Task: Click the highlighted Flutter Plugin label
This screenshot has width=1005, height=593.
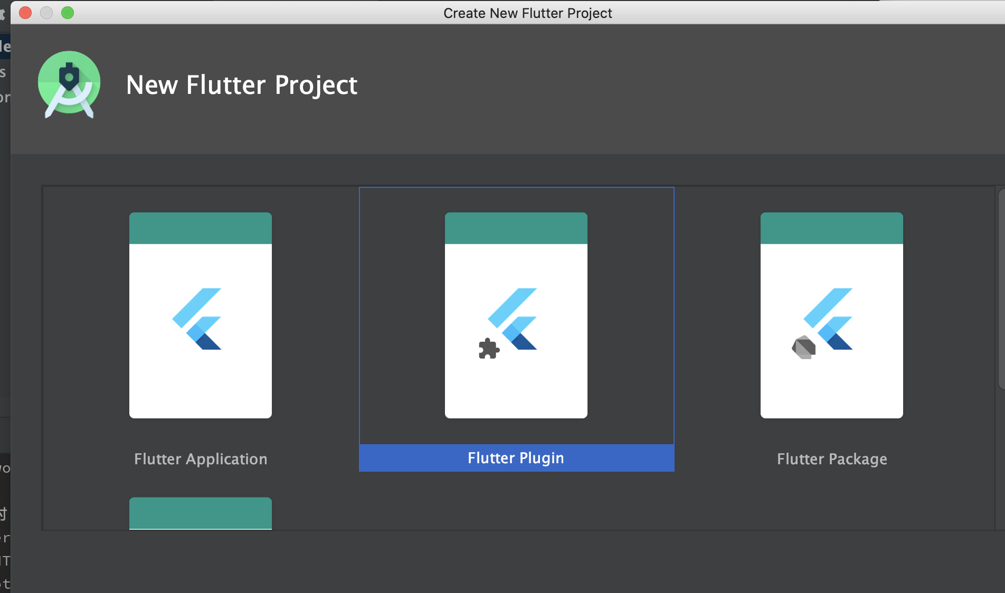Action: (516, 458)
